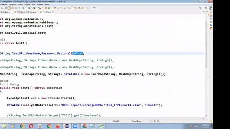Open the Opera browser taskbar icon

coord(31,126)
